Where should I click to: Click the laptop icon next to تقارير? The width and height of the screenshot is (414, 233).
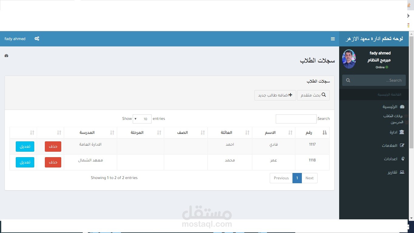tap(402, 172)
